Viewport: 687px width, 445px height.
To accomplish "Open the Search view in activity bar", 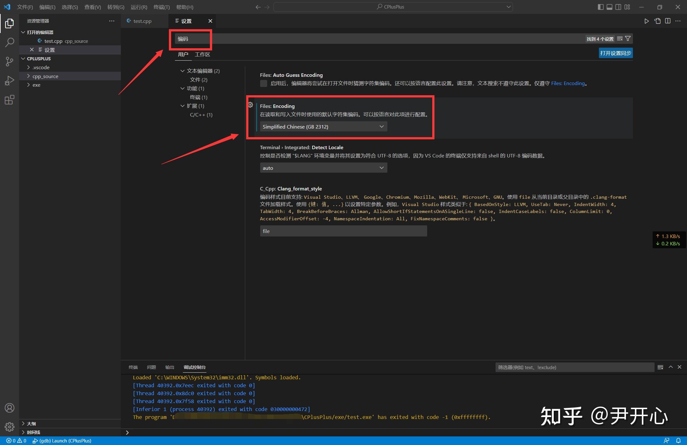I will pos(10,42).
